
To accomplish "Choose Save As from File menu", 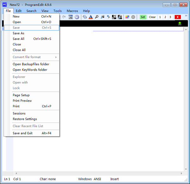I will pos(18,33).
